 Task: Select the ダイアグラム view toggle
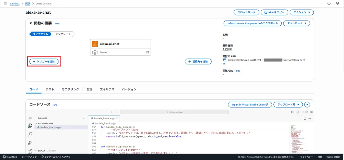[40, 34]
